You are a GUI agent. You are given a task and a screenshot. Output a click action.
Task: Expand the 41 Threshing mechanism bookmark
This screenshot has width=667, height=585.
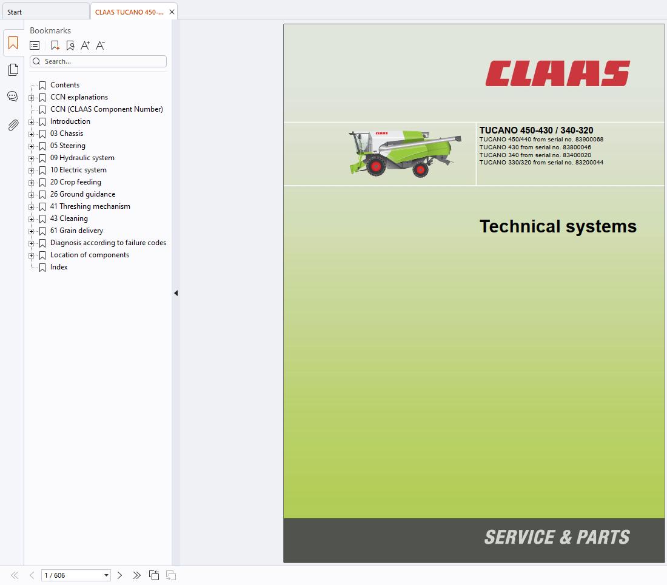(31, 207)
